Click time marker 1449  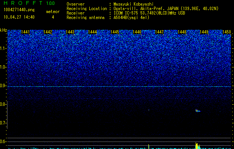204,32
